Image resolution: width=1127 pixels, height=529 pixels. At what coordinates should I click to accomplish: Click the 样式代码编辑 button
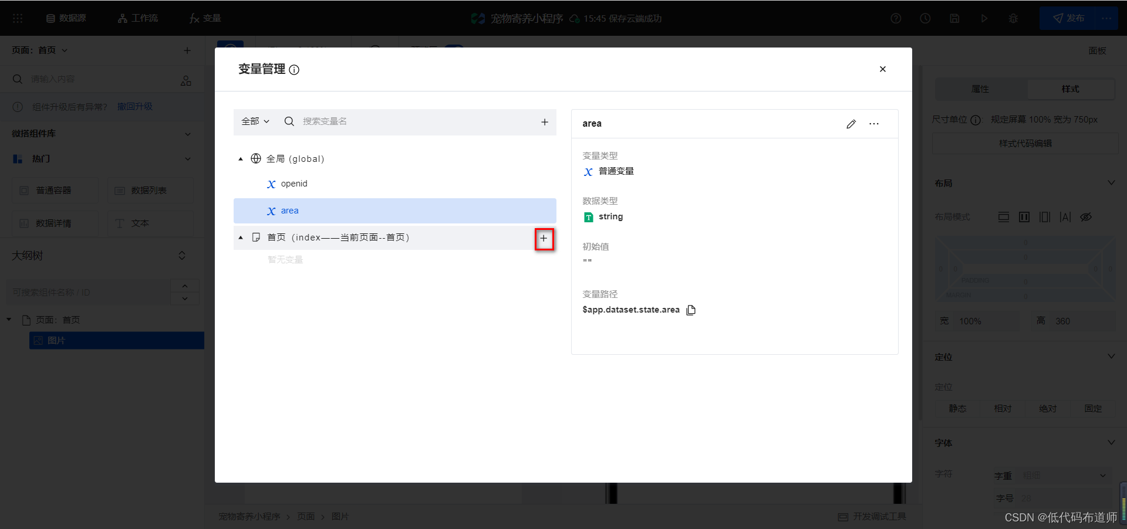click(1025, 143)
